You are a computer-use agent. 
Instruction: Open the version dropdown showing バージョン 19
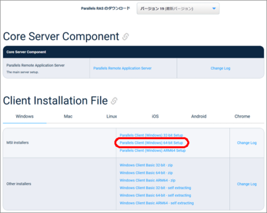pos(178,8)
